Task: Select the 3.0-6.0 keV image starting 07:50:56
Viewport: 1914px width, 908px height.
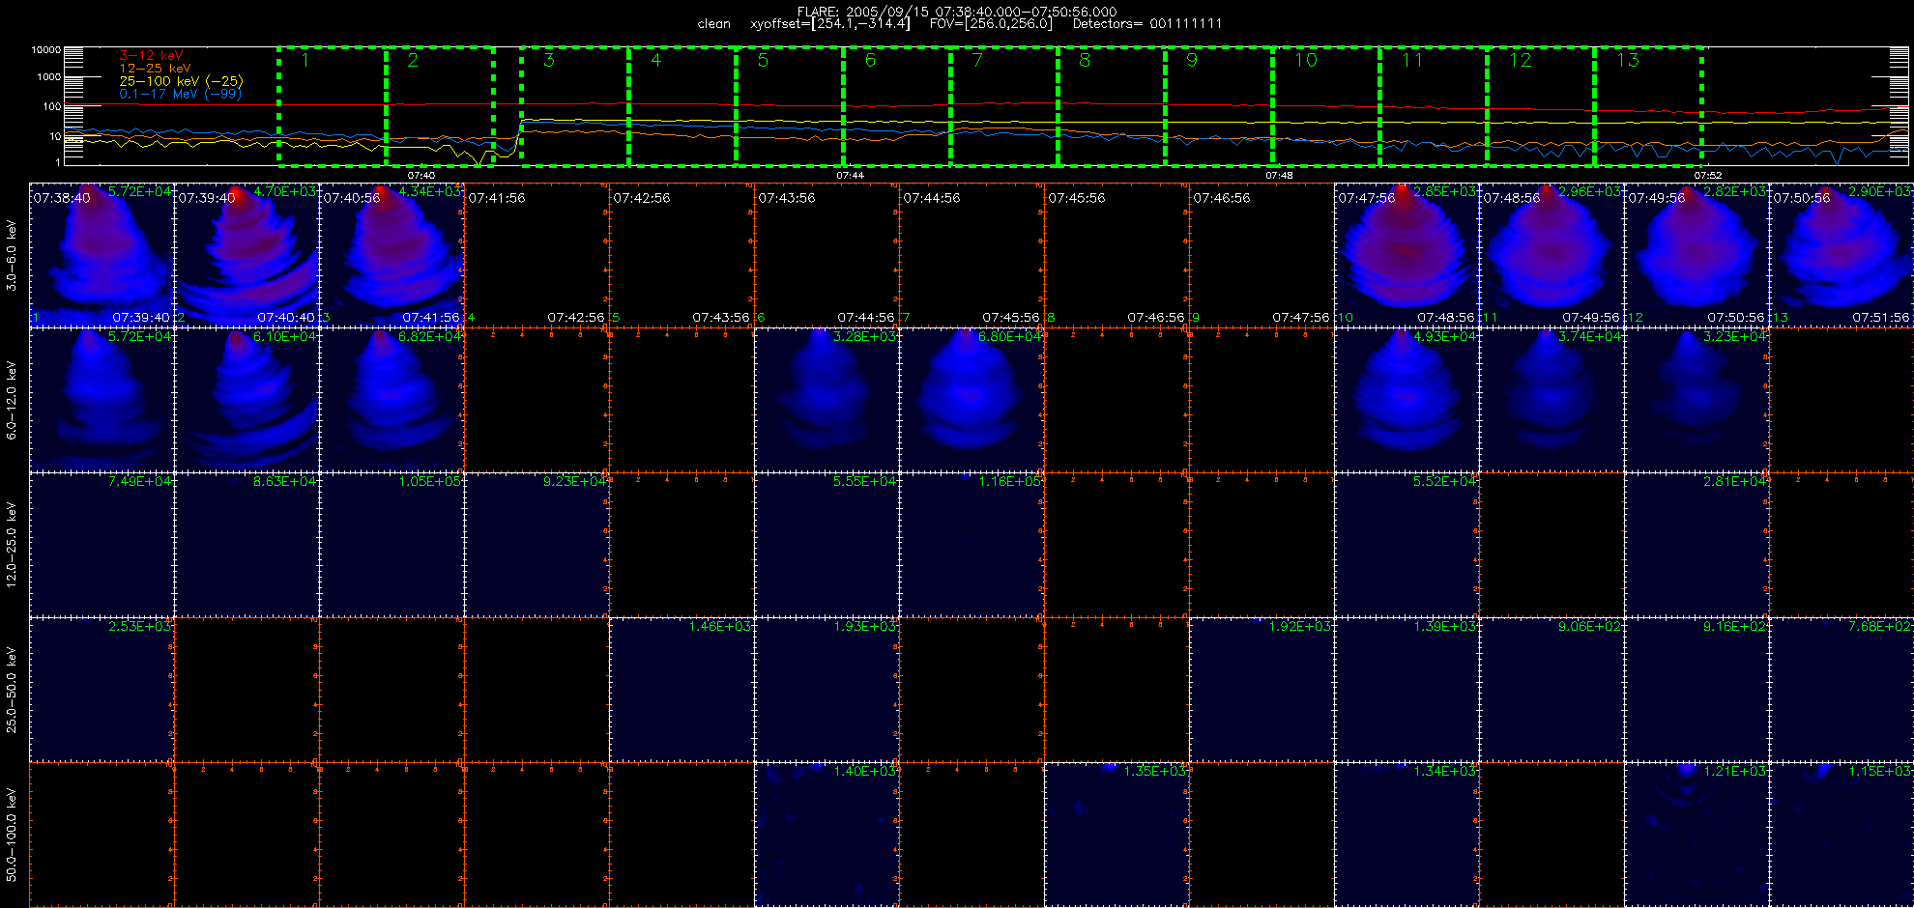Action: click(x=1841, y=255)
